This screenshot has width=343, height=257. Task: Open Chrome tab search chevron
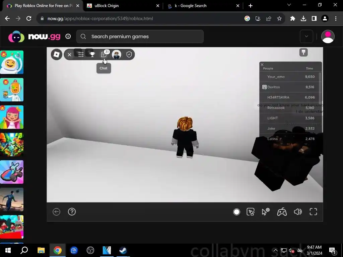point(289,5)
